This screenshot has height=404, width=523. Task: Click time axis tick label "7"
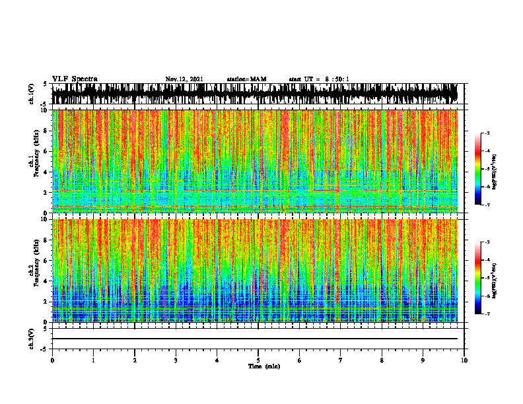coord(341,360)
